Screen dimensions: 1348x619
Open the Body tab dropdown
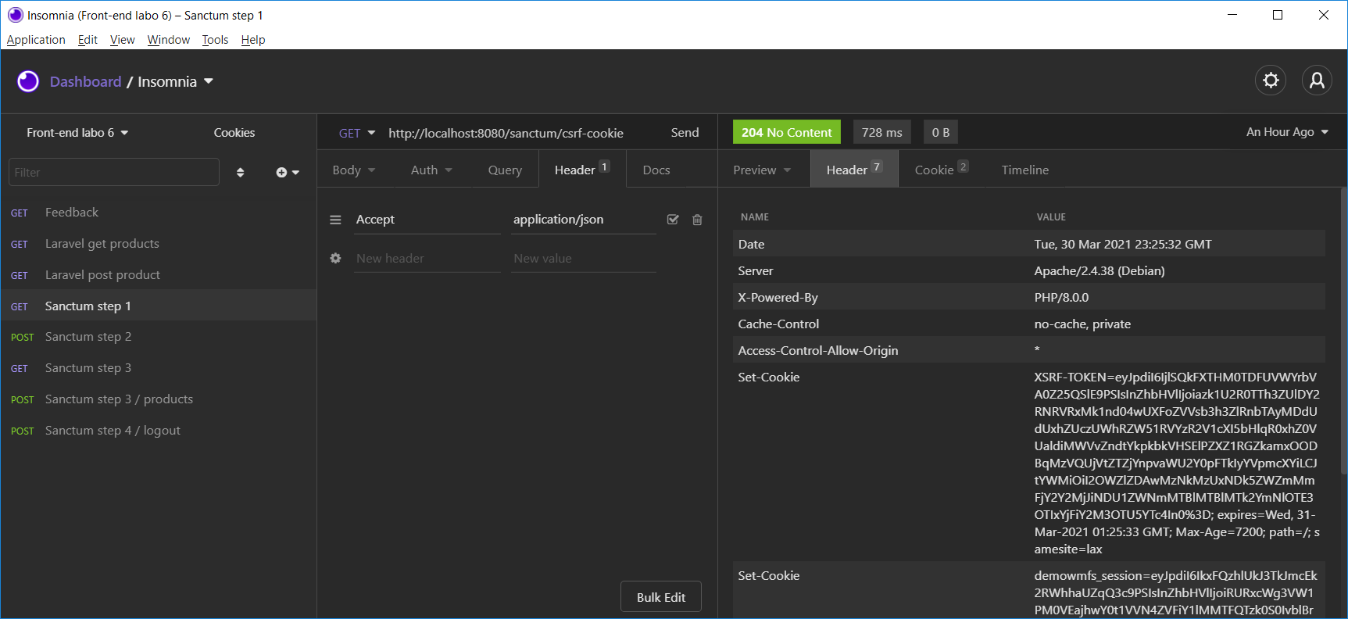coord(354,170)
